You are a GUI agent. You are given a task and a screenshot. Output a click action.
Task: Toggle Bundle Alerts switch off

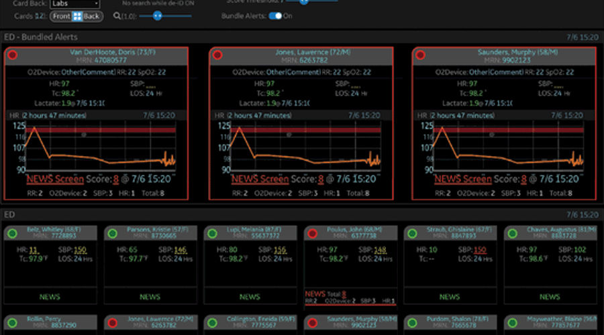click(275, 16)
